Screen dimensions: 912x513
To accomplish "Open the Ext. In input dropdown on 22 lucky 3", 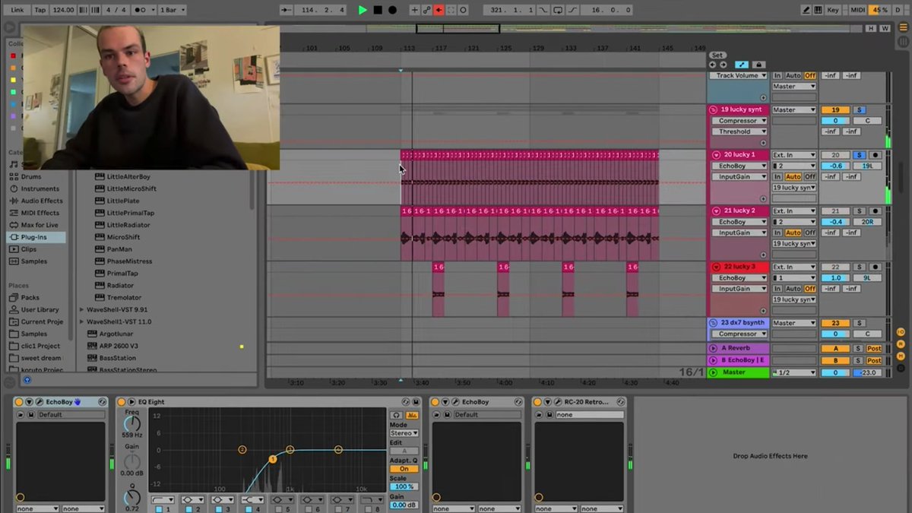I will [x=794, y=268].
